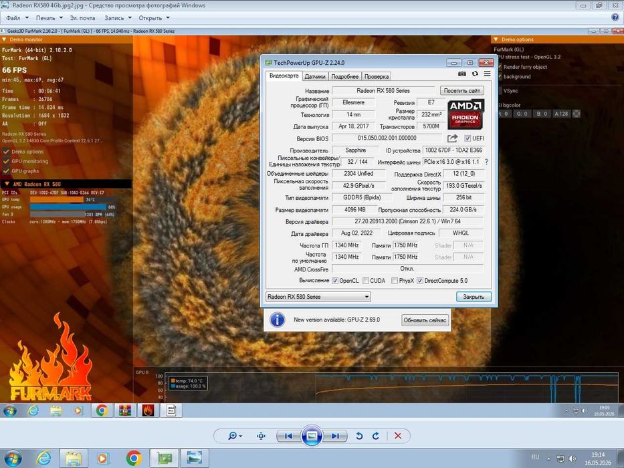Screen dimensions: 624x468
Task: Toggle the CUDA checkbox
Action: click(x=366, y=281)
